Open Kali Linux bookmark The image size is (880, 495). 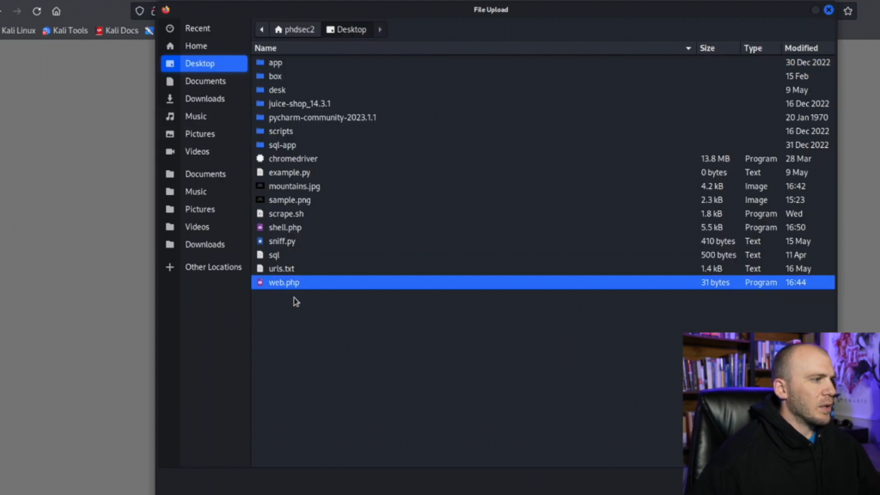click(18, 31)
